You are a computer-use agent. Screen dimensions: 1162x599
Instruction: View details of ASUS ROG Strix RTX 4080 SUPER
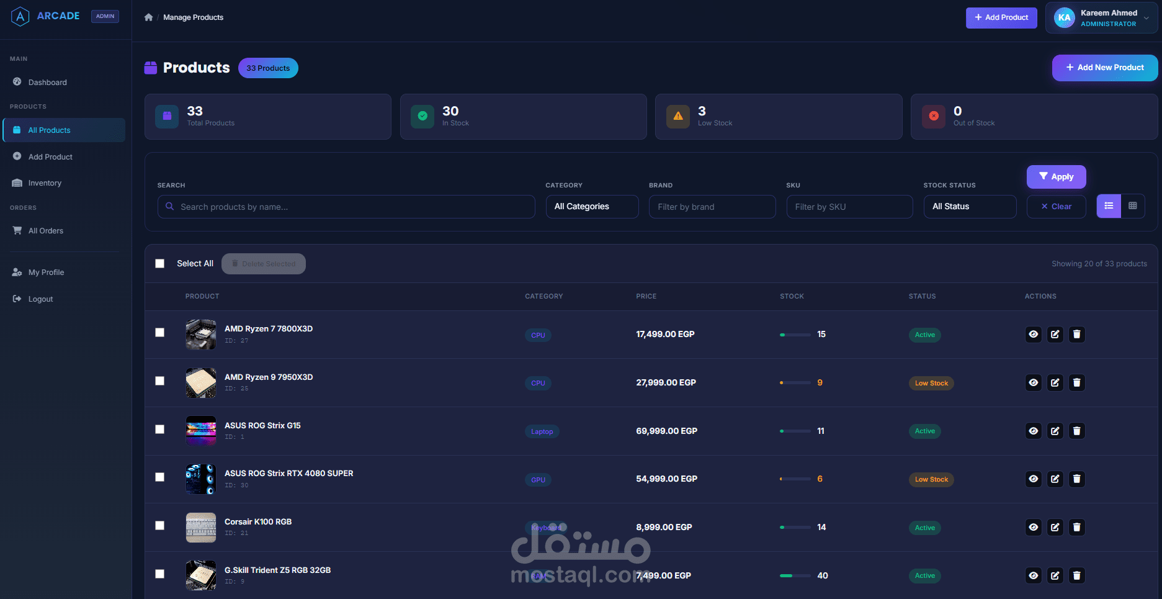[1033, 479]
